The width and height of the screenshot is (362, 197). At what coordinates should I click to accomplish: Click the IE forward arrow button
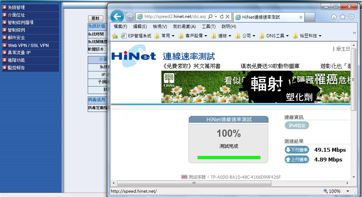pyautogui.click(x=129, y=17)
